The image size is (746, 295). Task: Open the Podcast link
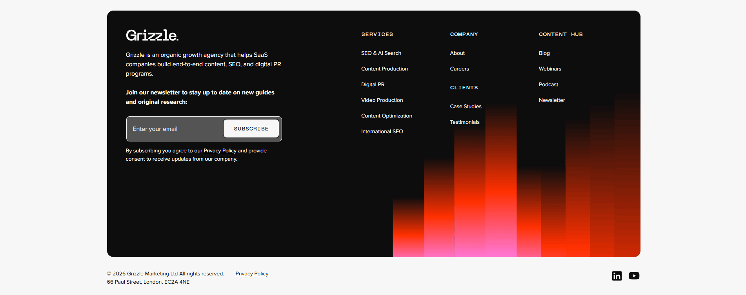click(x=548, y=84)
